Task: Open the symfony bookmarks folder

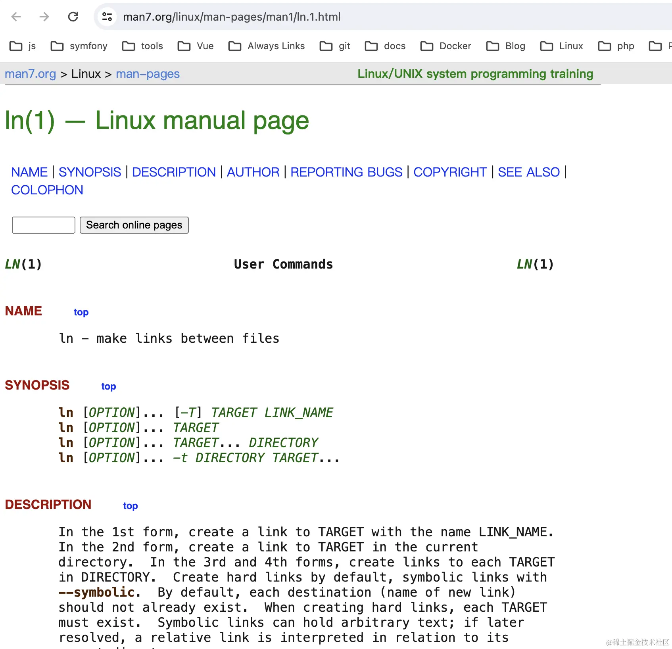Action: [x=79, y=46]
